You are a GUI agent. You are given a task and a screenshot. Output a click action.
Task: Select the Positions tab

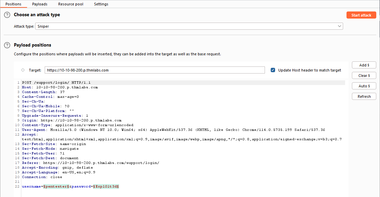tap(13, 4)
